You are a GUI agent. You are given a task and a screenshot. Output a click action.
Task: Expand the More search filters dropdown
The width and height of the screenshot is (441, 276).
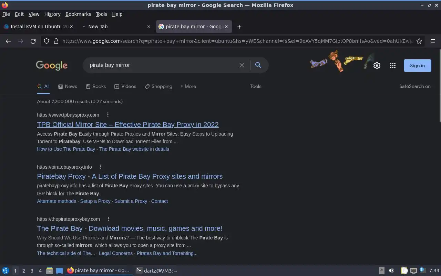click(x=188, y=87)
